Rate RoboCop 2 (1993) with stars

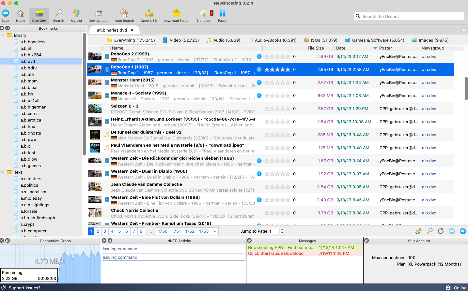tap(277, 56)
